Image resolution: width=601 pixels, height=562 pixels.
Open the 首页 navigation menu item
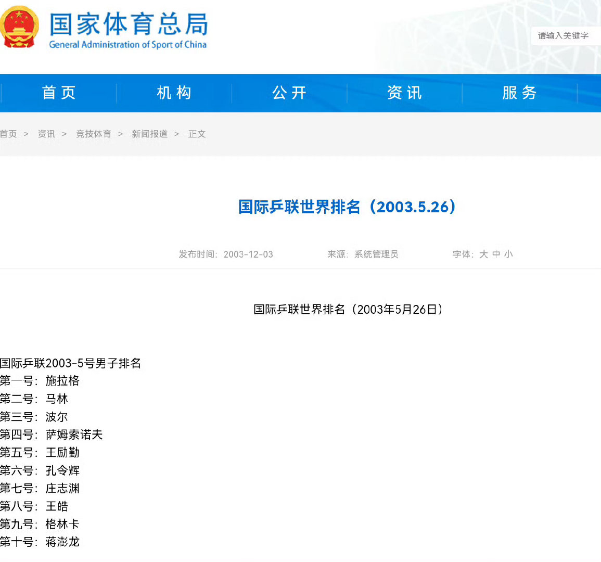pos(59,93)
